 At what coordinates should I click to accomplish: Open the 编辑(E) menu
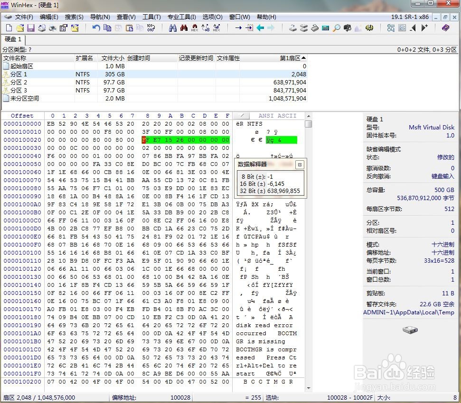[x=49, y=17]
